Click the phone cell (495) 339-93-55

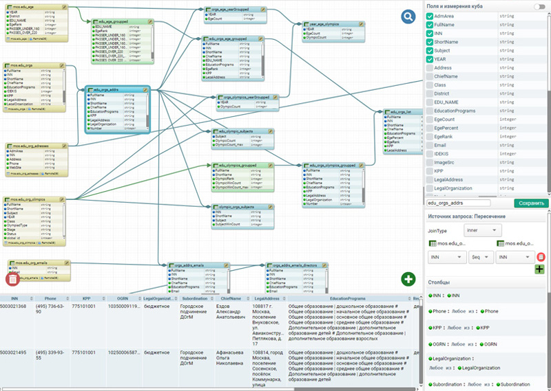point(50,355)
